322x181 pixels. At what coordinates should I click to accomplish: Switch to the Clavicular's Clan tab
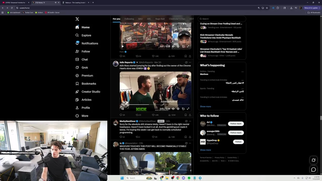[177, 19]
